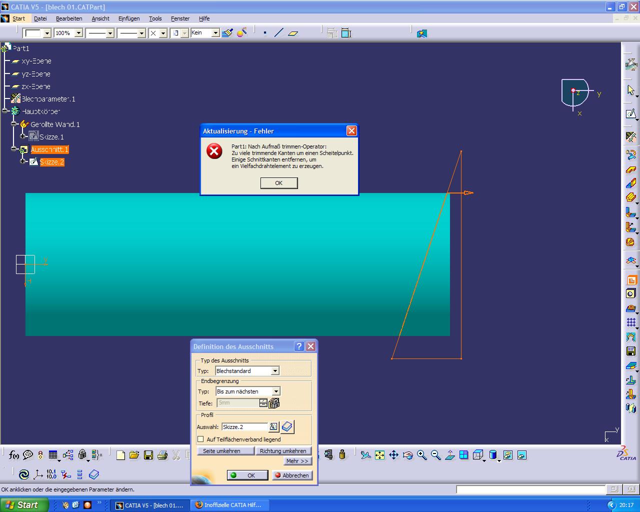Open the Fenster menu
The image size is (640, 512).
point(180,18)
